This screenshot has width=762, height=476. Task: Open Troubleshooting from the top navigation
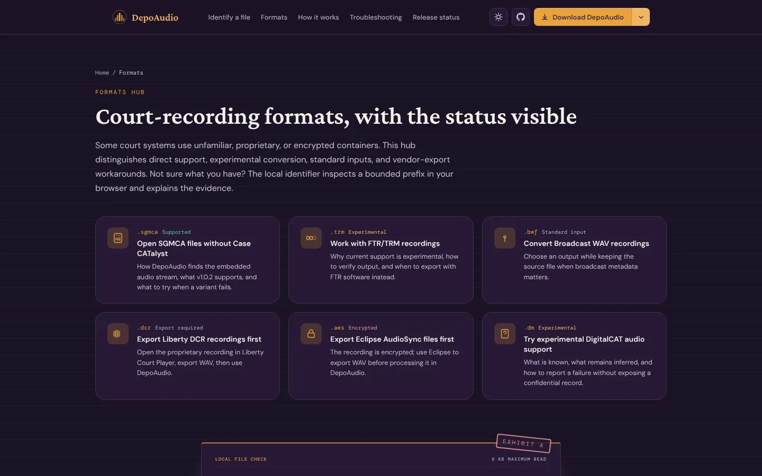(376, 17)
